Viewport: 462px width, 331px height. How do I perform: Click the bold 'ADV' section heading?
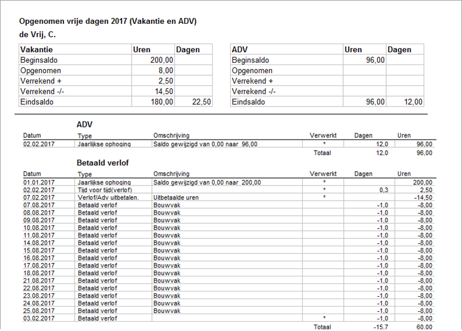click(x=84, y=124)
